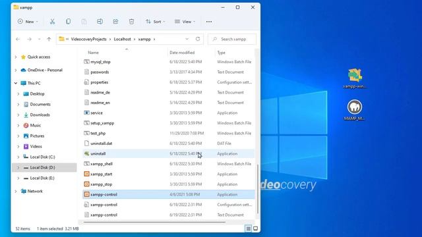Select the setup_xampp batch file
422x237 pixels.
[x=168, y=123]
